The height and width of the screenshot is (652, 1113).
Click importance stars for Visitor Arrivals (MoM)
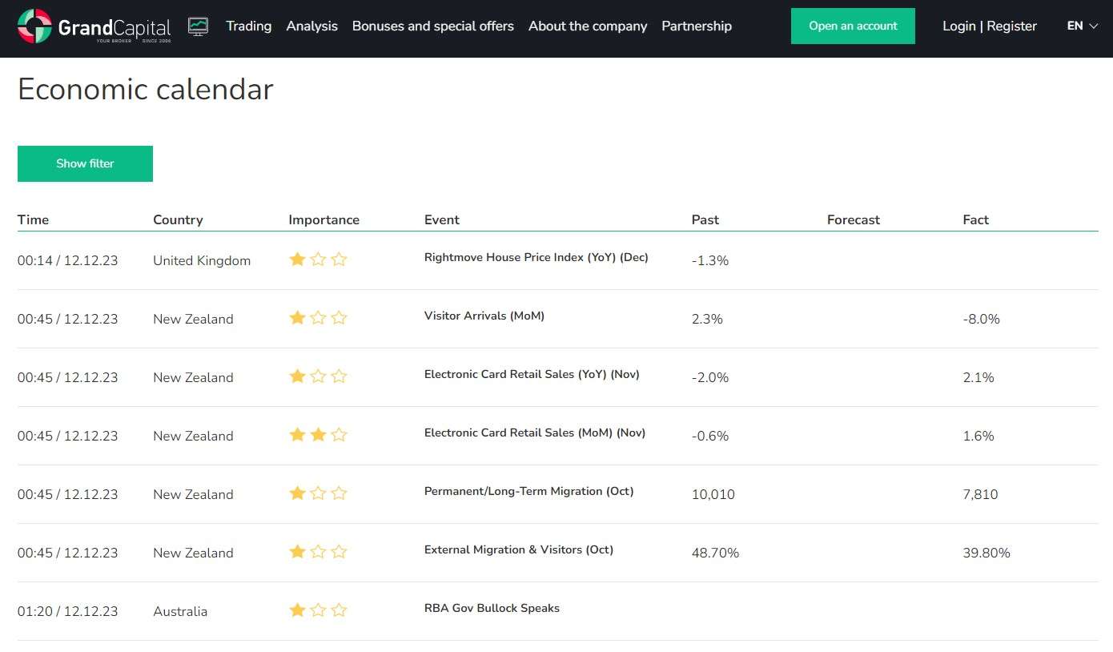[318, 317]
